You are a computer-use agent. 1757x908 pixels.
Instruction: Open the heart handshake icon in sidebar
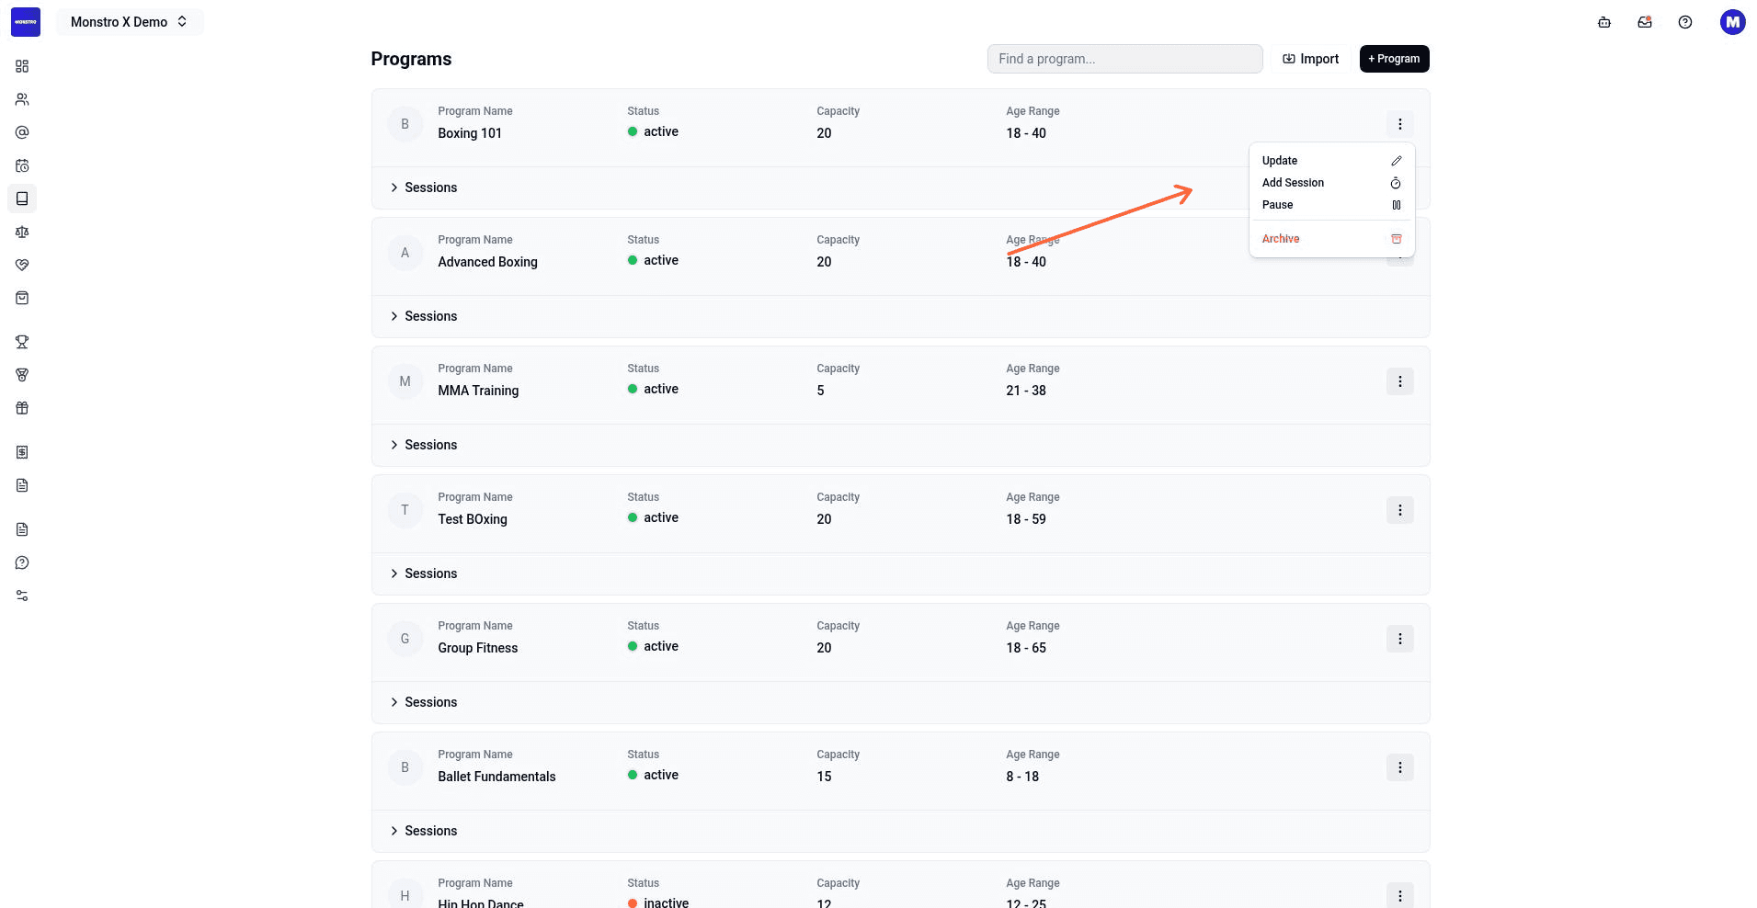(x=22, y=265)
